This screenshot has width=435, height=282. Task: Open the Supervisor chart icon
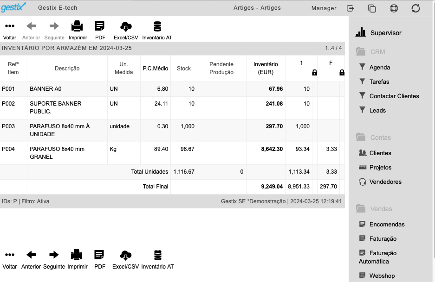coord(361,32)
